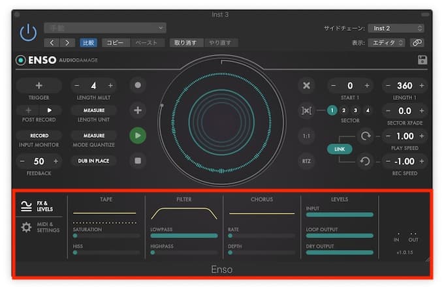
Task: Open the sidechain Inst 2 dropdown
Action: tap(396, 28)
